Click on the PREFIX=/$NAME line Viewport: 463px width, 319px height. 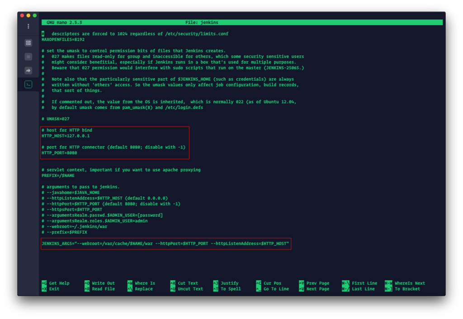click(x=58, y=176)
